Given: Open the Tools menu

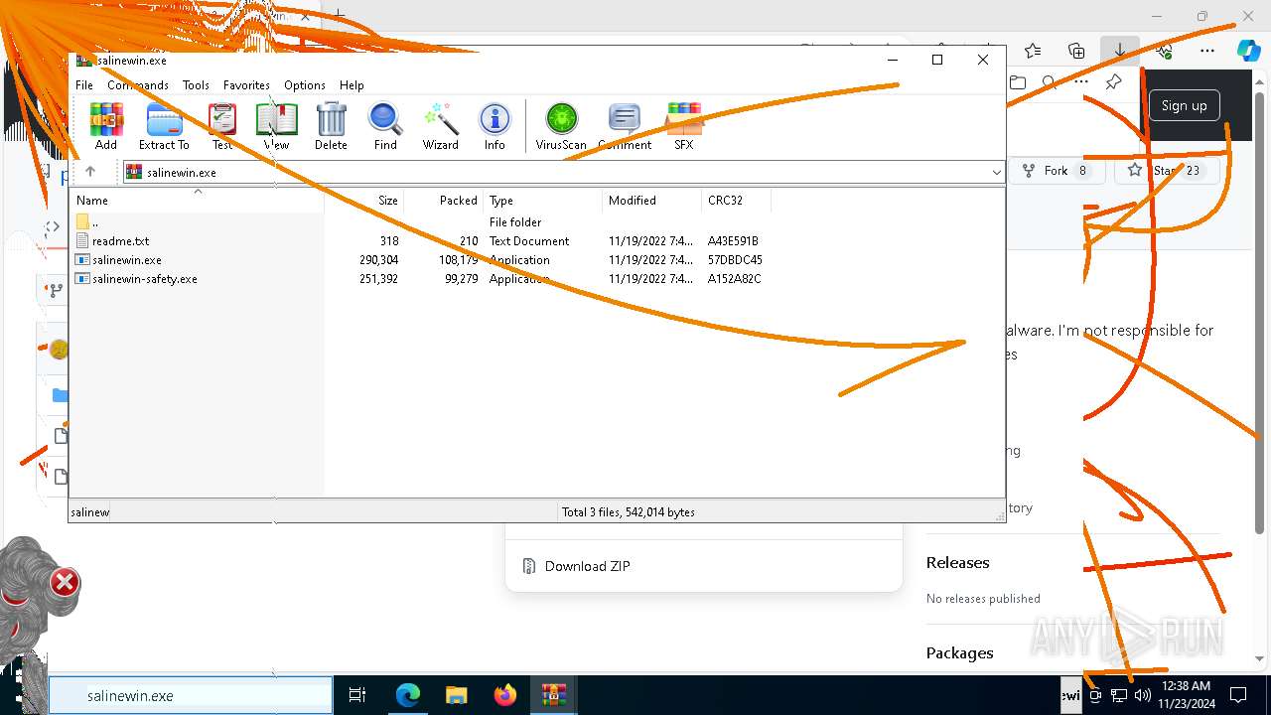Looking at the screenshot, I should pyautogui.click(x=196, y=85).
